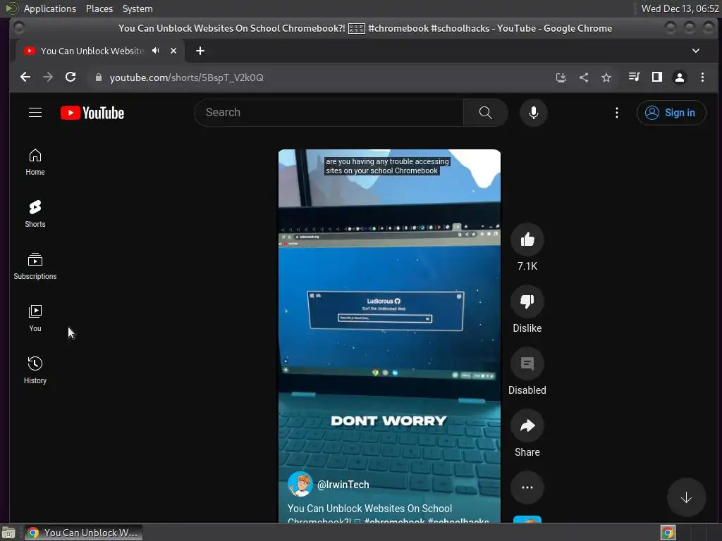Image resolution: width=722 pixels, height=541 pixels.
Task: Open the System menu
Action: [137, 8]
